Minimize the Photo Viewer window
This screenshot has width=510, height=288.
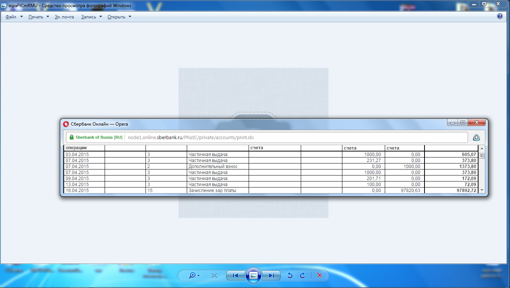point(474,4)
